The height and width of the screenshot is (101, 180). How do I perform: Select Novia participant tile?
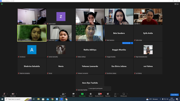tap(61, 66)
